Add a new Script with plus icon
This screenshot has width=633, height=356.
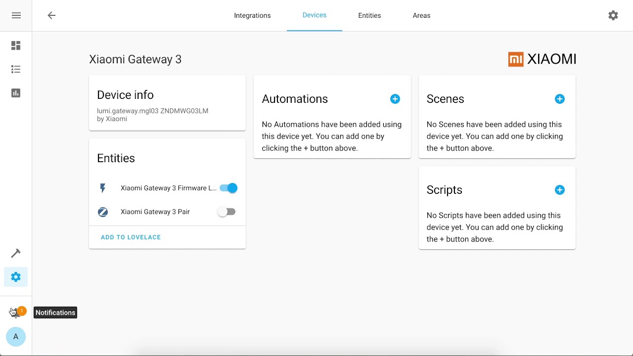[560, 190]
